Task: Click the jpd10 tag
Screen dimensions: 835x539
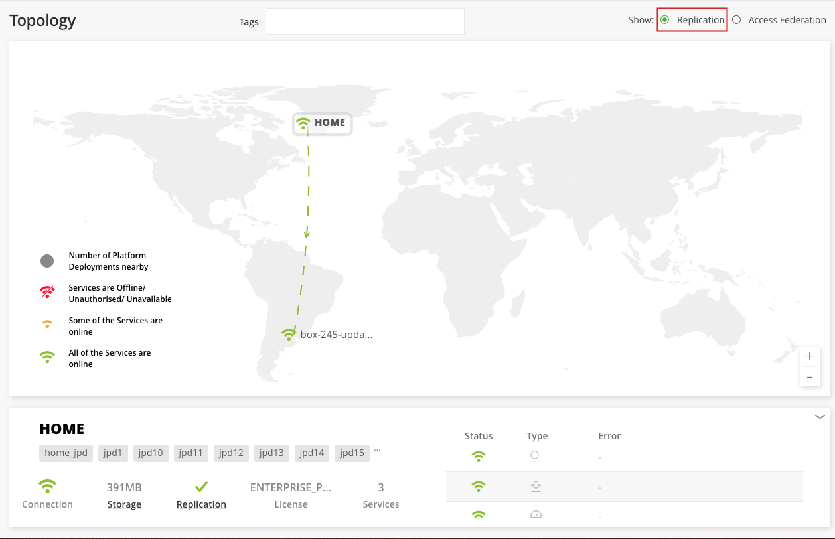Action: (x=151, y=453)
